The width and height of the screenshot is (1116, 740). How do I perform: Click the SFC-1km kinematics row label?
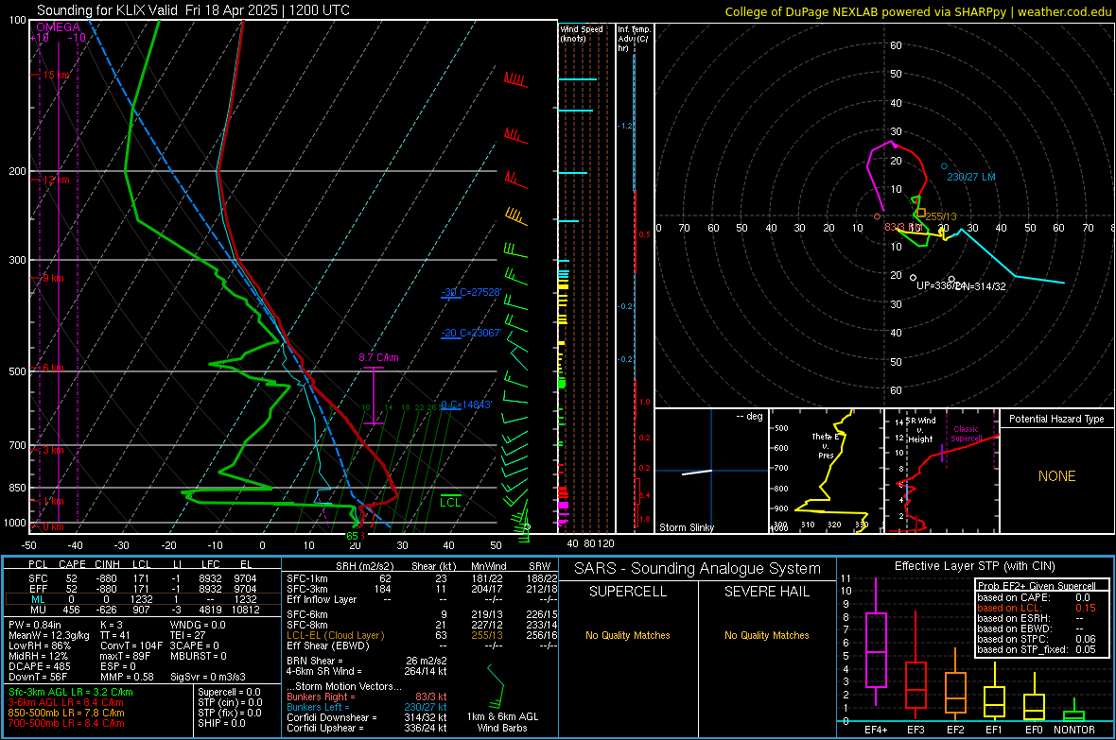(306, 578)
